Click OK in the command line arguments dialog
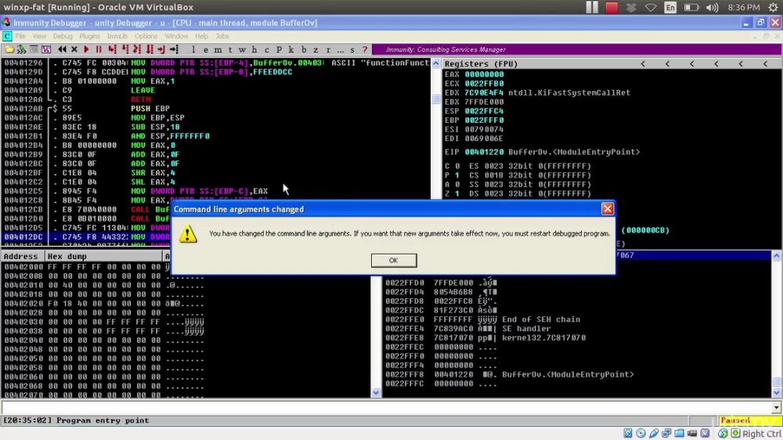This screenshot has width=783, height=440. [394, 260]
